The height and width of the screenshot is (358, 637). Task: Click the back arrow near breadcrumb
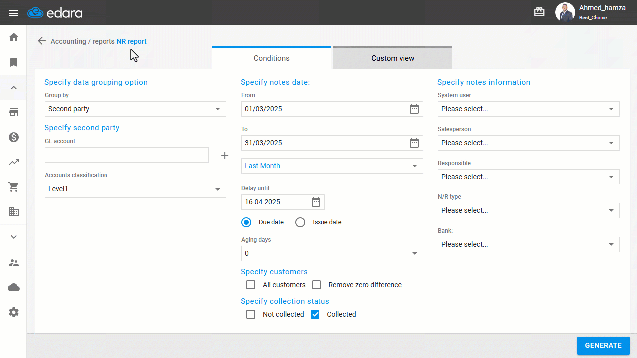[42, 41]
